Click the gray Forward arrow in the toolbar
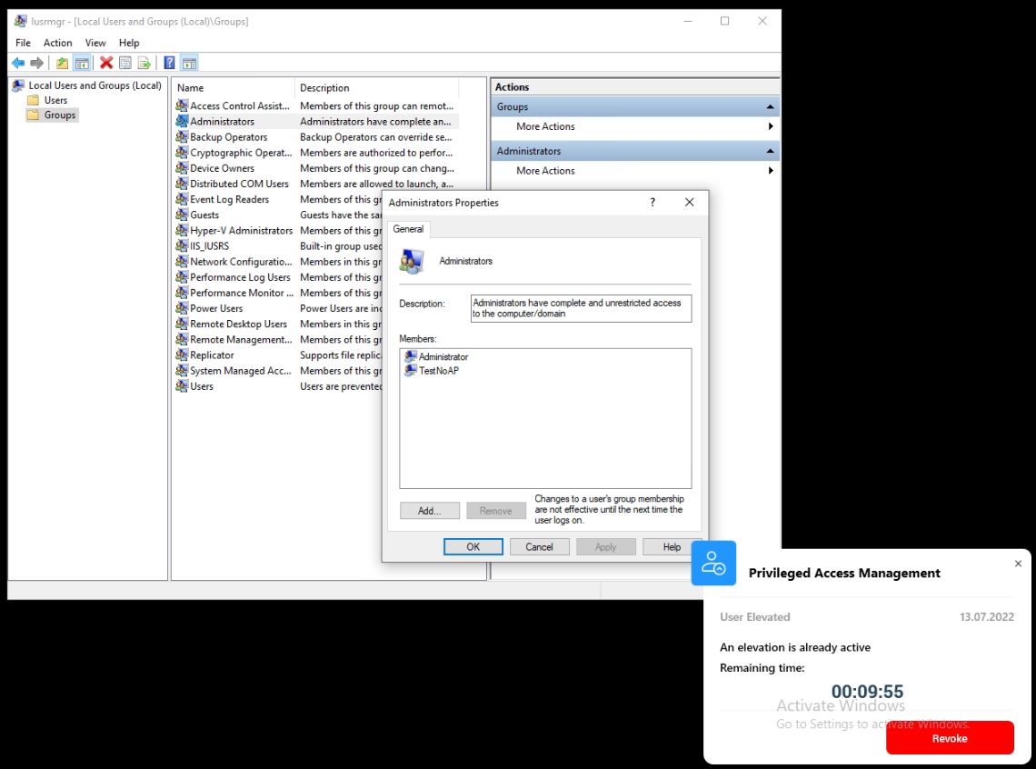 (x=37, y=63)
